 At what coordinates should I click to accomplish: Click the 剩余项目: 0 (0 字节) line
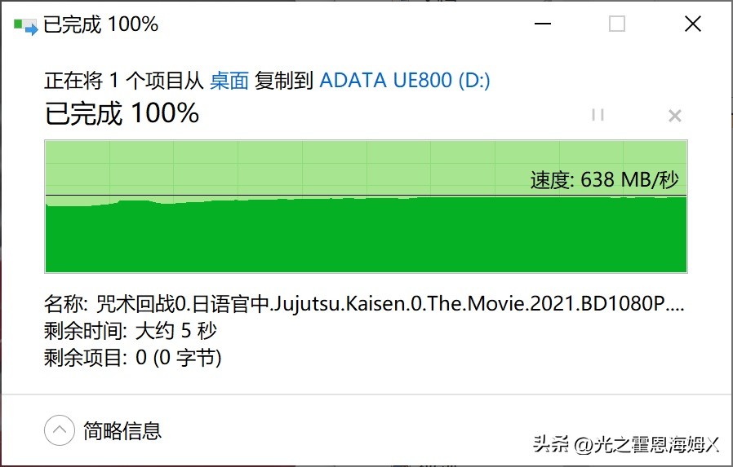[132, 357]
